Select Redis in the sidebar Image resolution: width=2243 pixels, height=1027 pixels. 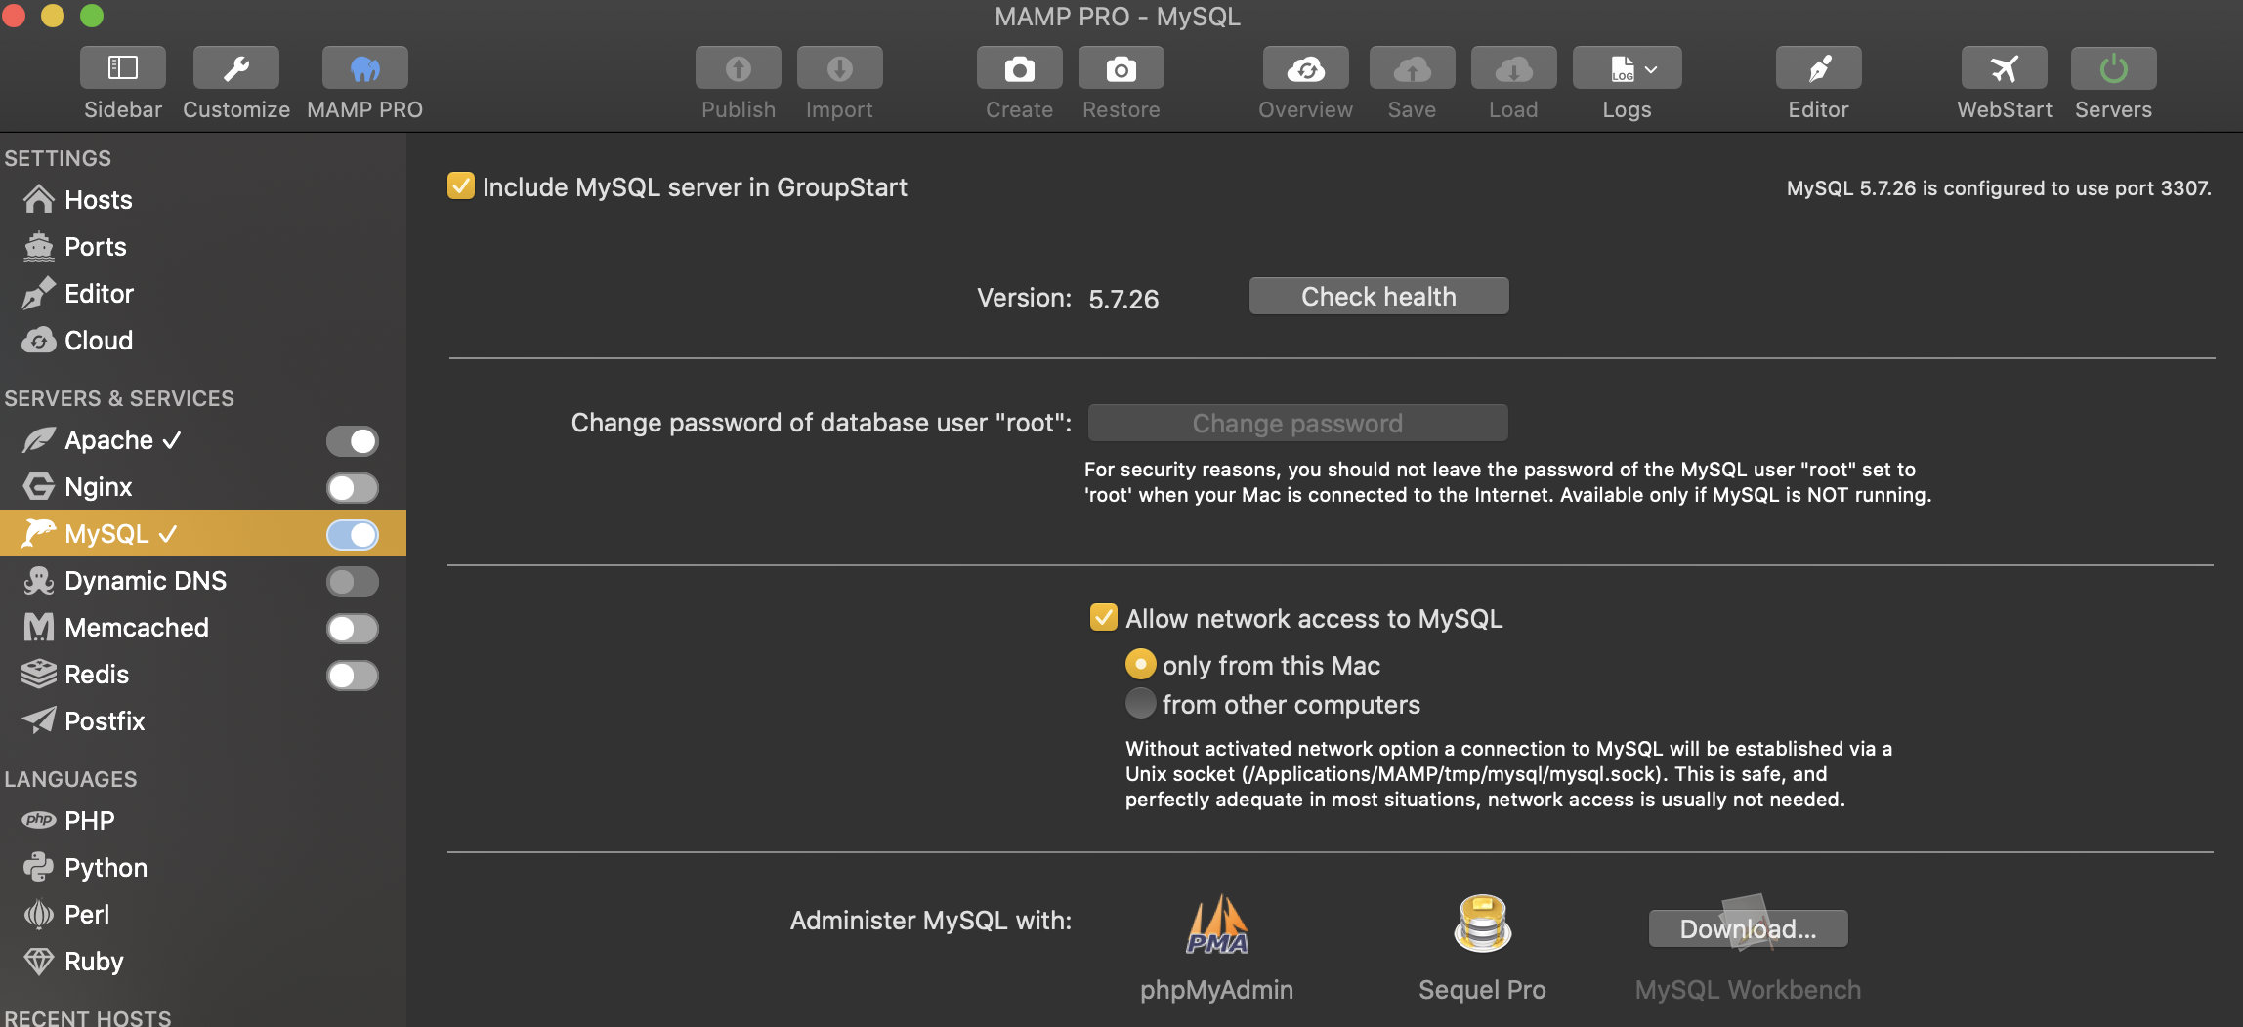(x=203, y=675)
